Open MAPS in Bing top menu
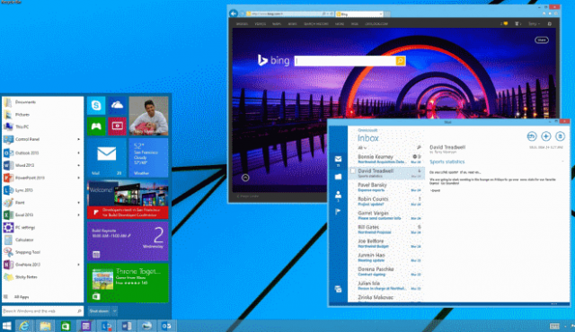Viewport: 575px width, 332px height. click(x=277, y=24)
